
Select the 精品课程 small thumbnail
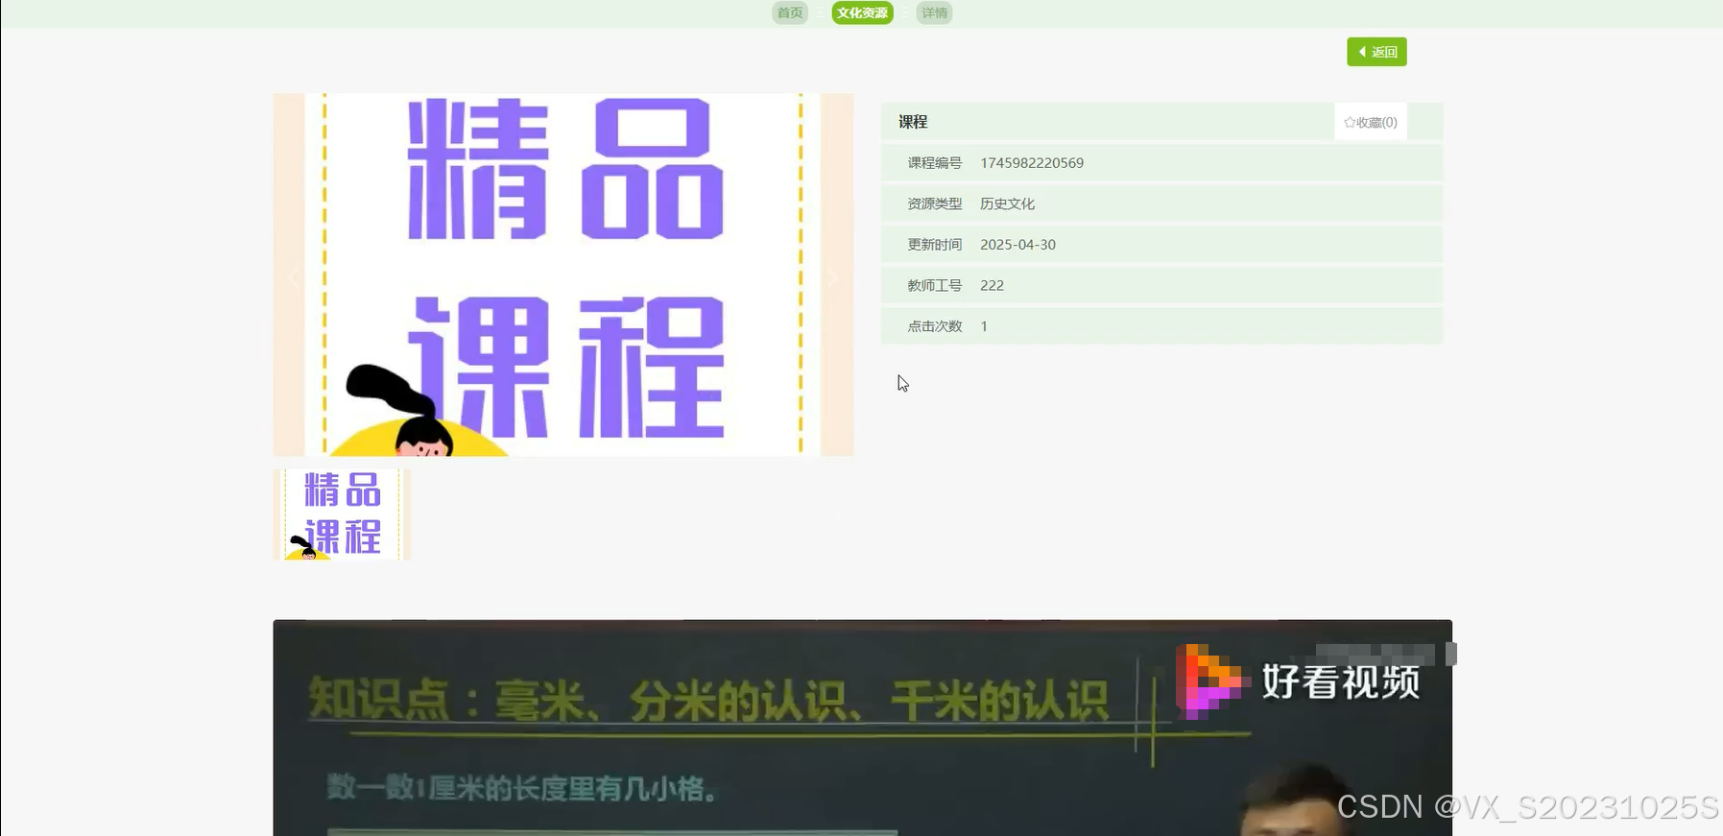pos(342,514)
